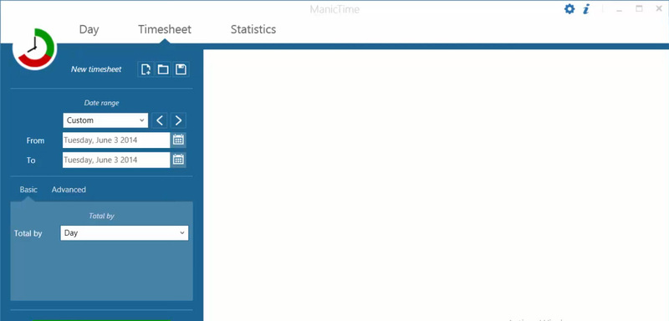Save timesheet using the floppy disk icon
The height and width of the screenshot is (321, 669).
(181, 69)
